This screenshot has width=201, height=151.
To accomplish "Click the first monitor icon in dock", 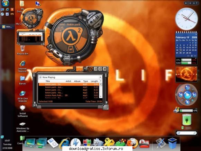I will coord(30,143).
